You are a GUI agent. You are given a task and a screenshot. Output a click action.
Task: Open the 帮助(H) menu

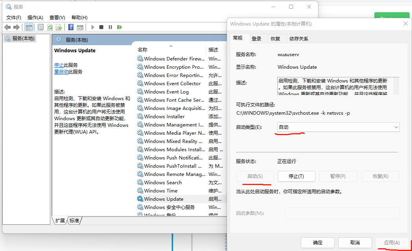(x=79, y=18)
